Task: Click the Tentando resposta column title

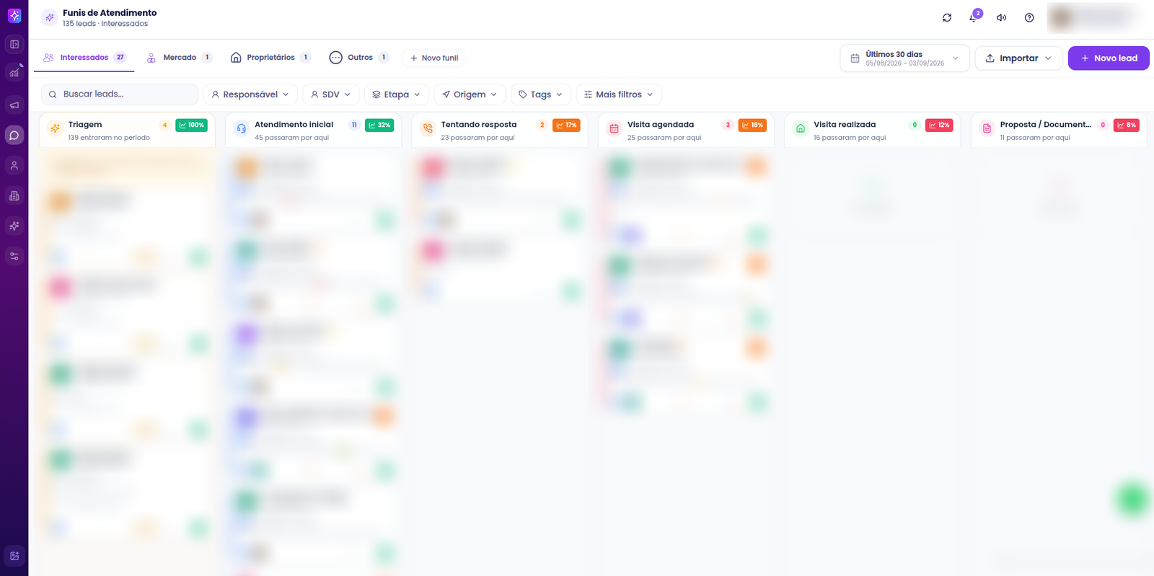Action: pos(479,125)
